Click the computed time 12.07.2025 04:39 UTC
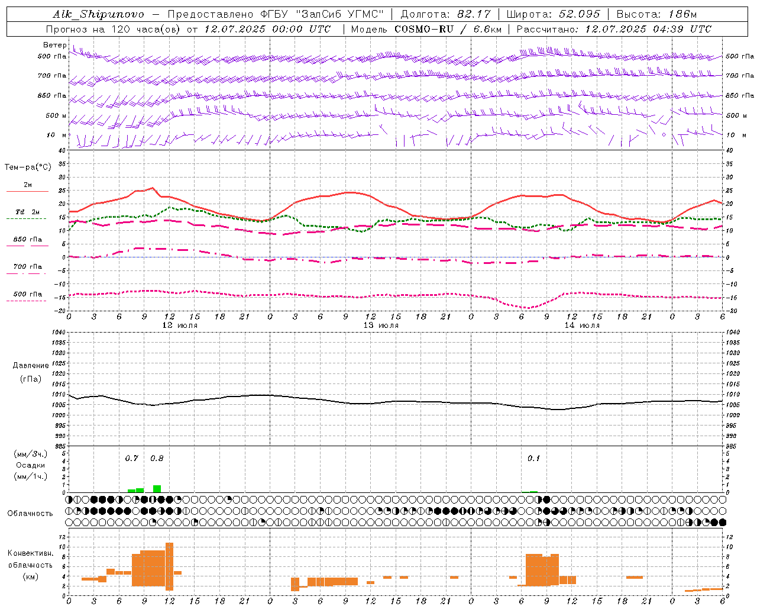 [648, 29]
